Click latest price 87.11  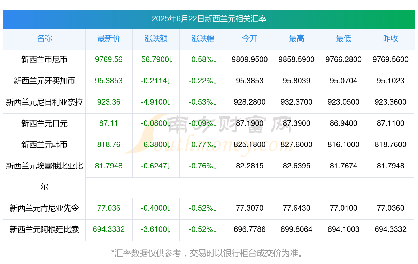pyautogui.click(x=109, y=123)
